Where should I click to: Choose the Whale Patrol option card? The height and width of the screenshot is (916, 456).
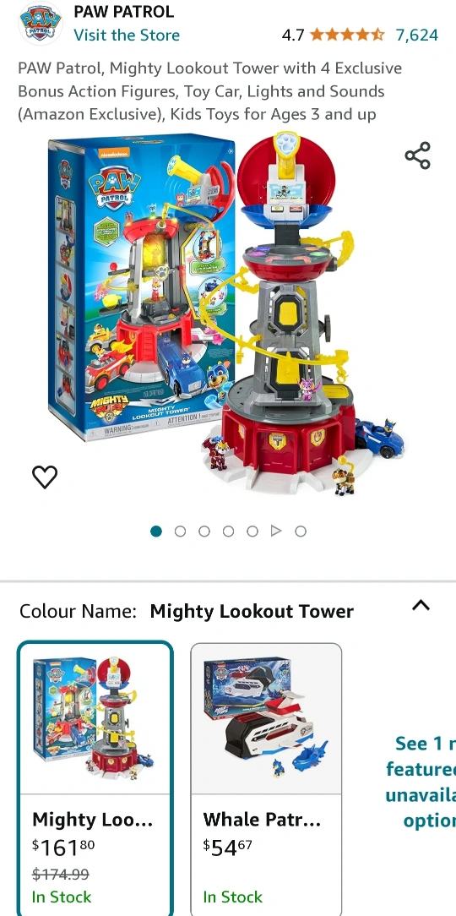[x=266, y=779]
